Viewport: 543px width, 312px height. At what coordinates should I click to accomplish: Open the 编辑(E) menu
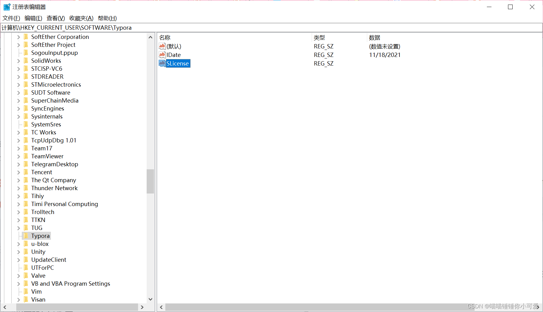pyautogui.click(x=33, y=18)
